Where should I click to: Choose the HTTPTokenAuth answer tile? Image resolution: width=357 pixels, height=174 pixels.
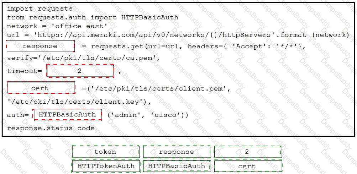[x=106, y=166]
